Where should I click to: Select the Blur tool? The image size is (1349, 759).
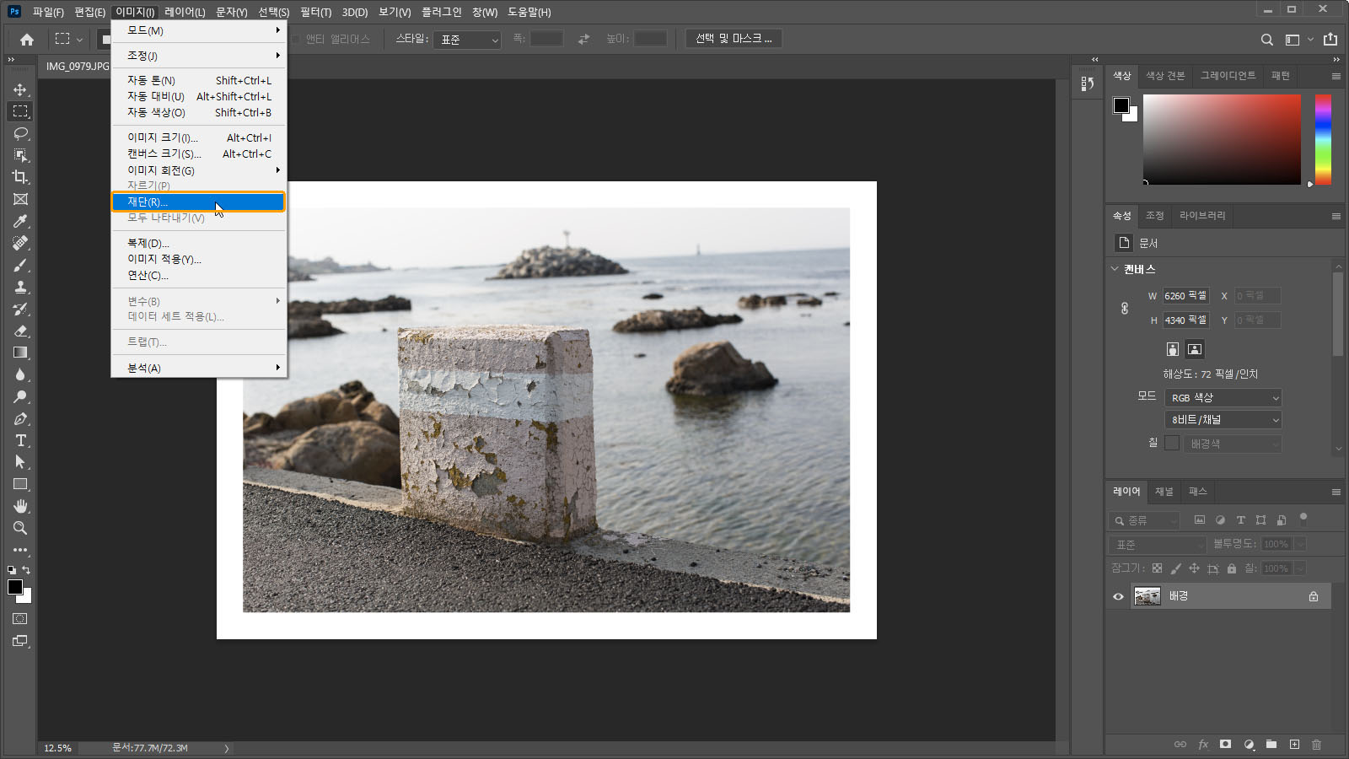20,374
